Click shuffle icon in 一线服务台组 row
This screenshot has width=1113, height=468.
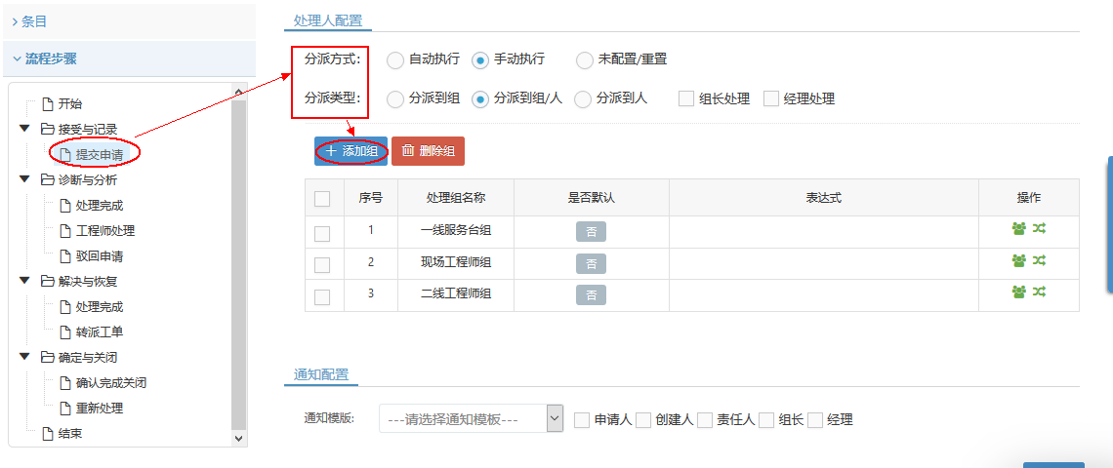click(1040, 229)
